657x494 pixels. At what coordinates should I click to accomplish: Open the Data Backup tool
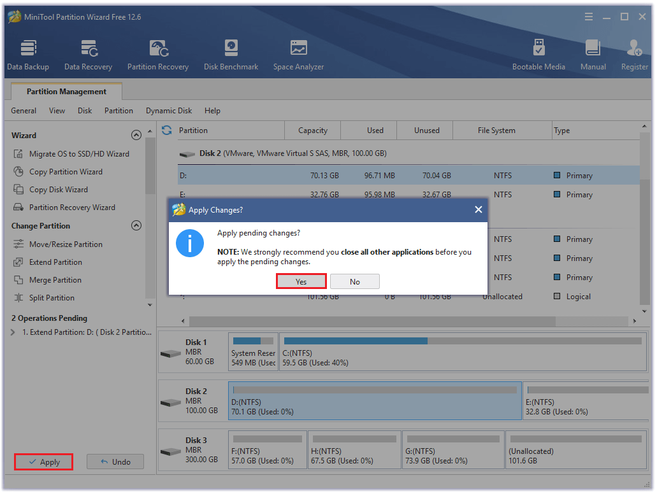[28, 55]
